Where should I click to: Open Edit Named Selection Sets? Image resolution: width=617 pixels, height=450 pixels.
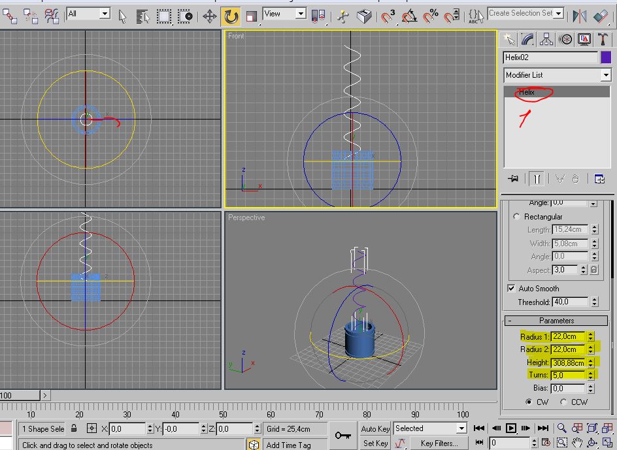[x=476, y=16]
